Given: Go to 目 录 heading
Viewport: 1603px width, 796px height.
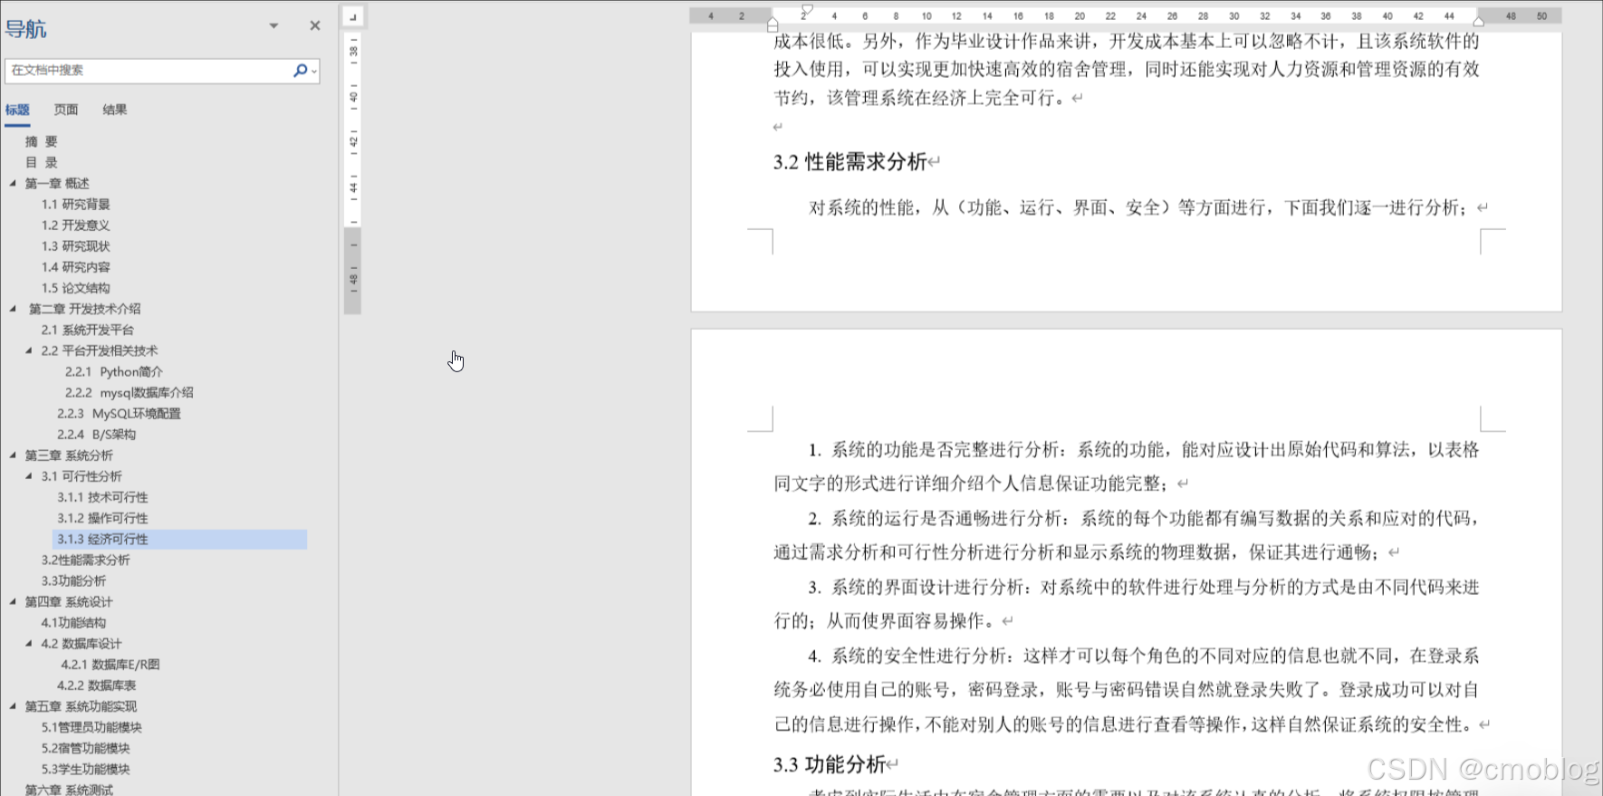Looking at the screenshot, I should pyautogui.click(x=41, y=162).
